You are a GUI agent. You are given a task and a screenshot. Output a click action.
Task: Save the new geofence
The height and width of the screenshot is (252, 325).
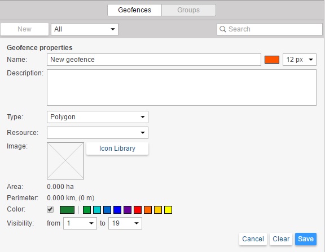click(x=306, y=239)
